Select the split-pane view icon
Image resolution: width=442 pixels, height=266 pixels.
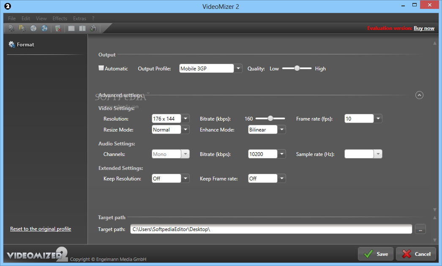tap(82, 28)
